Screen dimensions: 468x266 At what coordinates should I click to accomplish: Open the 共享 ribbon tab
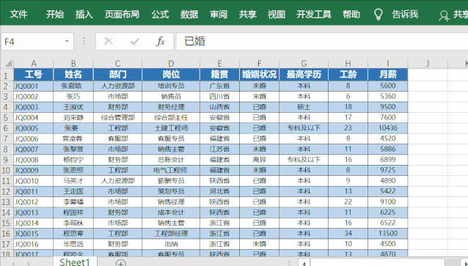247,14
